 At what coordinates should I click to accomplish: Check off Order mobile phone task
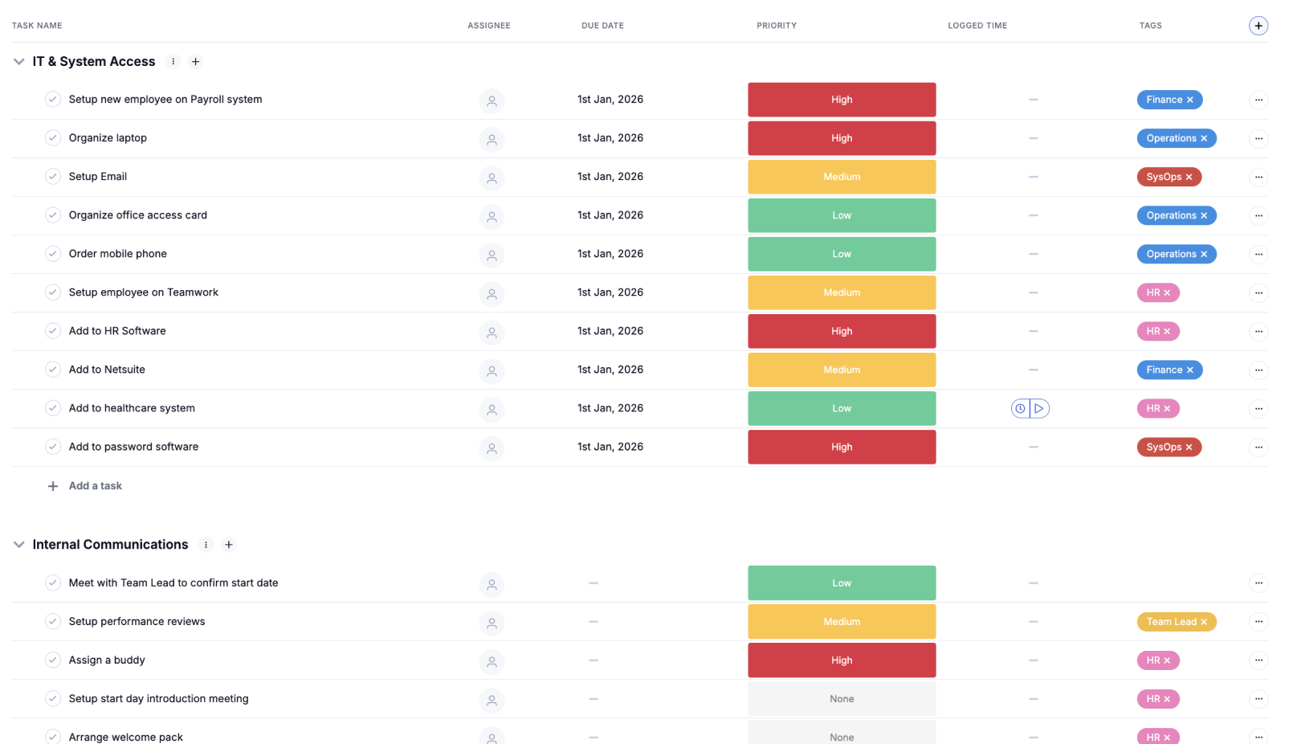pyautogui.click(x=53, y=254)
